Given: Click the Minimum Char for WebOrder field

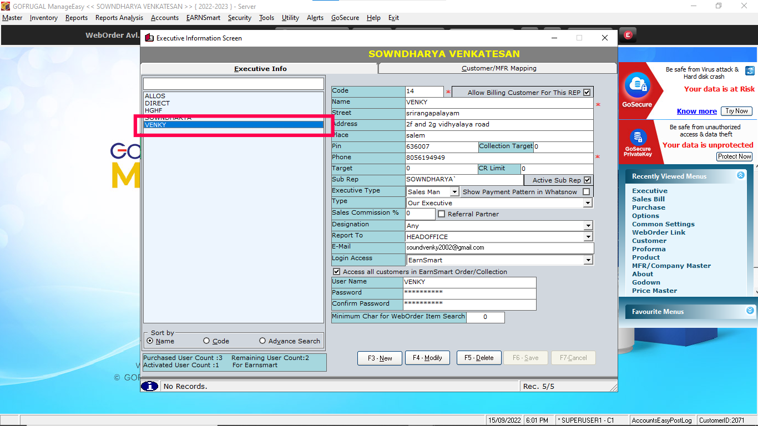Looking at the screenshot, I should click(486, 317).
